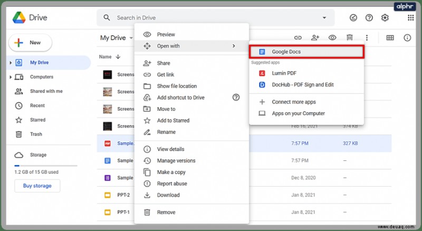422x231 pixels.
Task: Choose Remove in the context menu
Action: pyautogui.click(x=191, y=213)
